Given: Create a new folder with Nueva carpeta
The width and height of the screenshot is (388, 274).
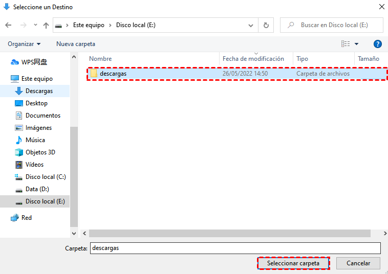Looking at the screenshot, I should [x=76, y=44].
